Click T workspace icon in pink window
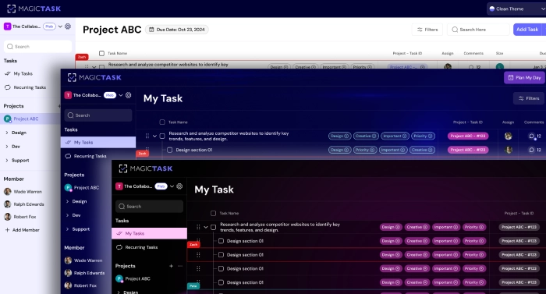The width and height of the screenshot is (546, 294). 119,186
